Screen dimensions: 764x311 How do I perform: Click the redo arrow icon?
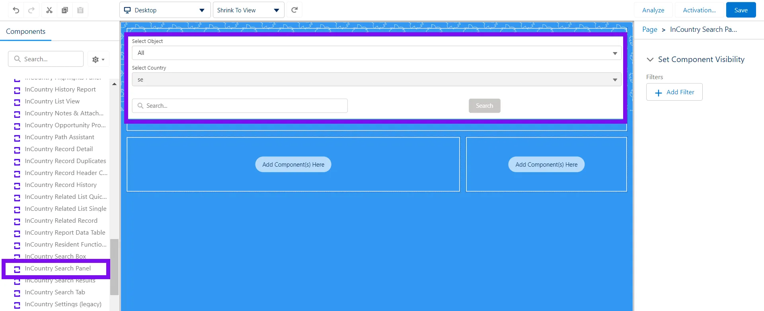31,10
